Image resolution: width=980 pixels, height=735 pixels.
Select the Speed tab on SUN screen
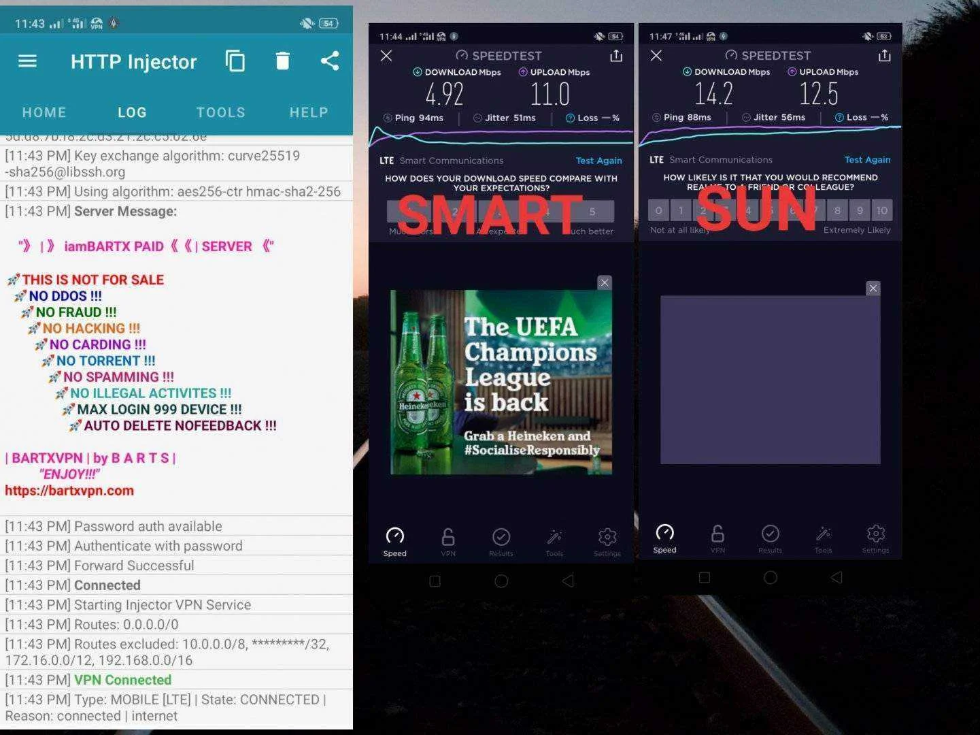[664, 539]
